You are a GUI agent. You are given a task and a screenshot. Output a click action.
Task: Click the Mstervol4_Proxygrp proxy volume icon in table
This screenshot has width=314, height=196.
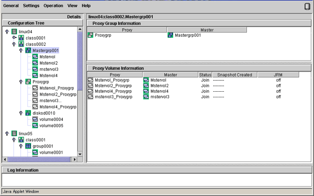tap(91, 91)
